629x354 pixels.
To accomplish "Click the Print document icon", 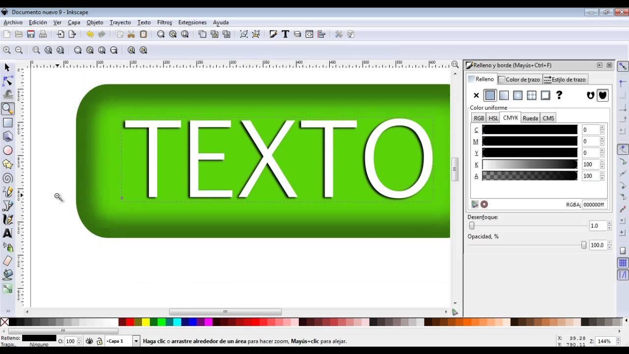I will coord(43,34).
